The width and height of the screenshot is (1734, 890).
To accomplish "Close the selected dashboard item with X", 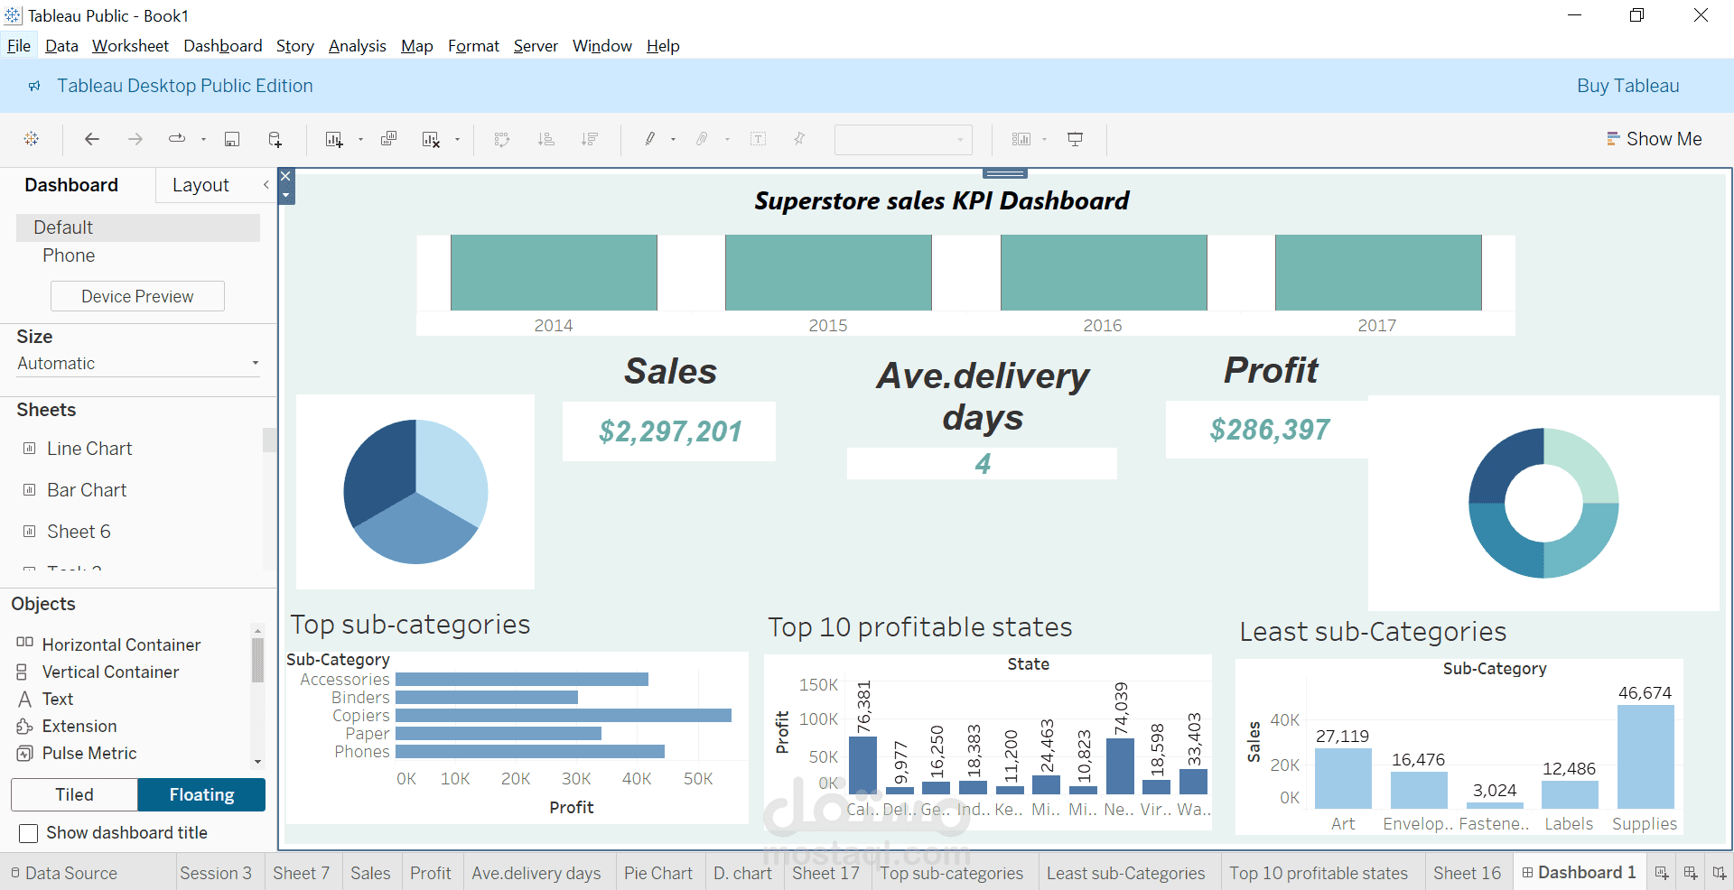I will [286, 176].
